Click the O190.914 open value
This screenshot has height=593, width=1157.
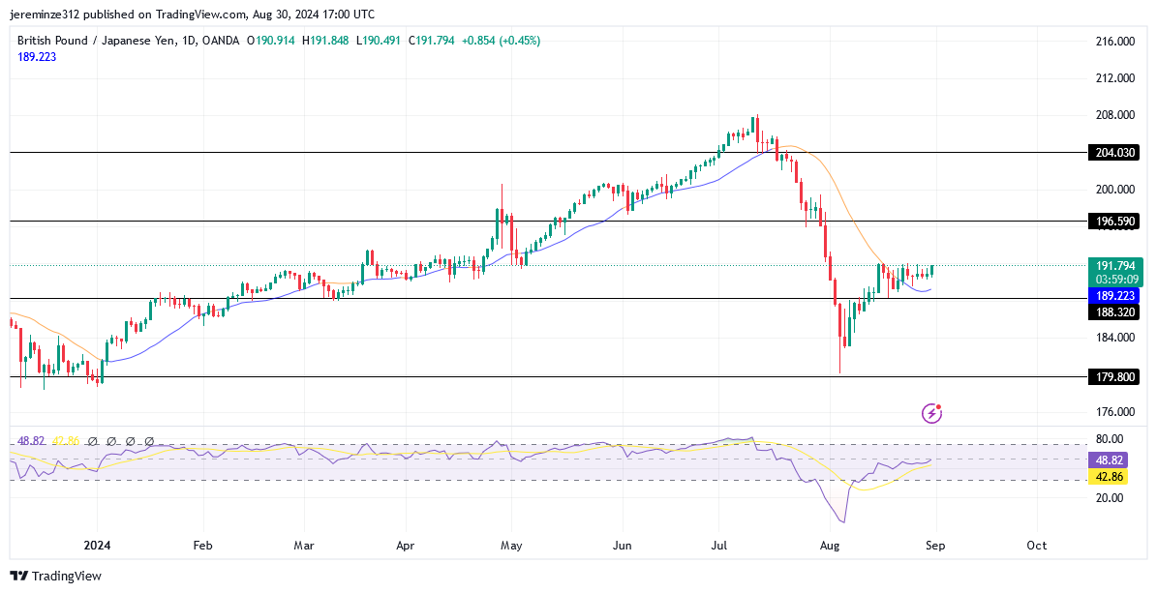point(271,42)
